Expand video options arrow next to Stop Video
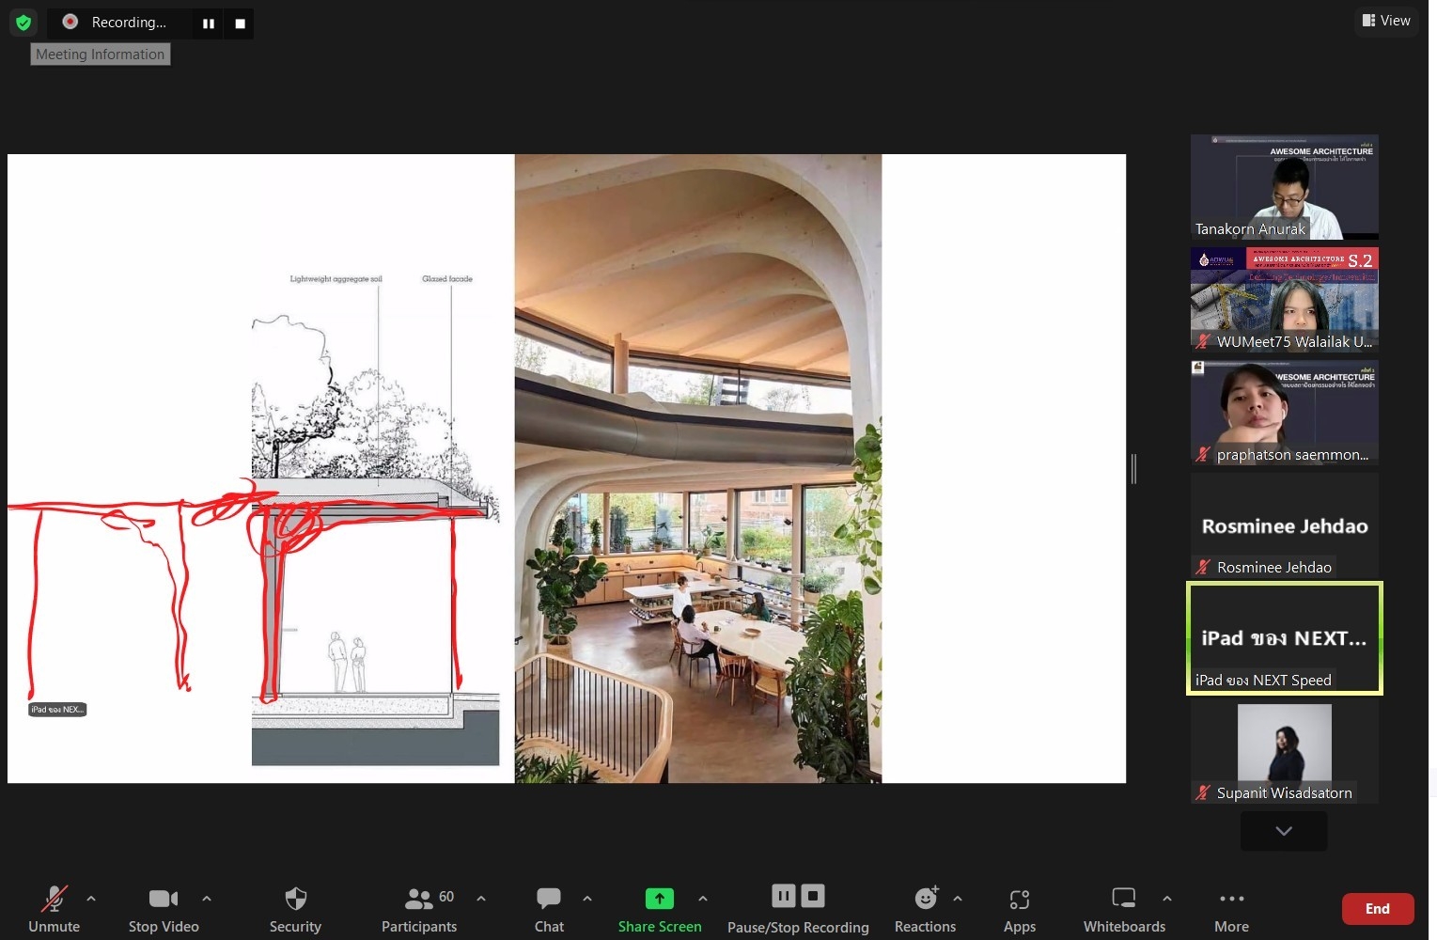1437x940 pixels. click(207, 899)
